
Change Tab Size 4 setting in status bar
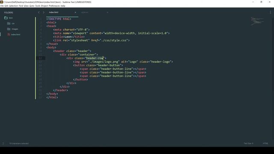point(248,143)
